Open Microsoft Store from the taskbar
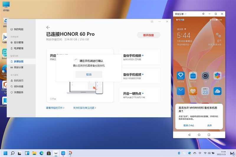Image resolution: width=236 pixels, height=157 pixels. [49, 153]
